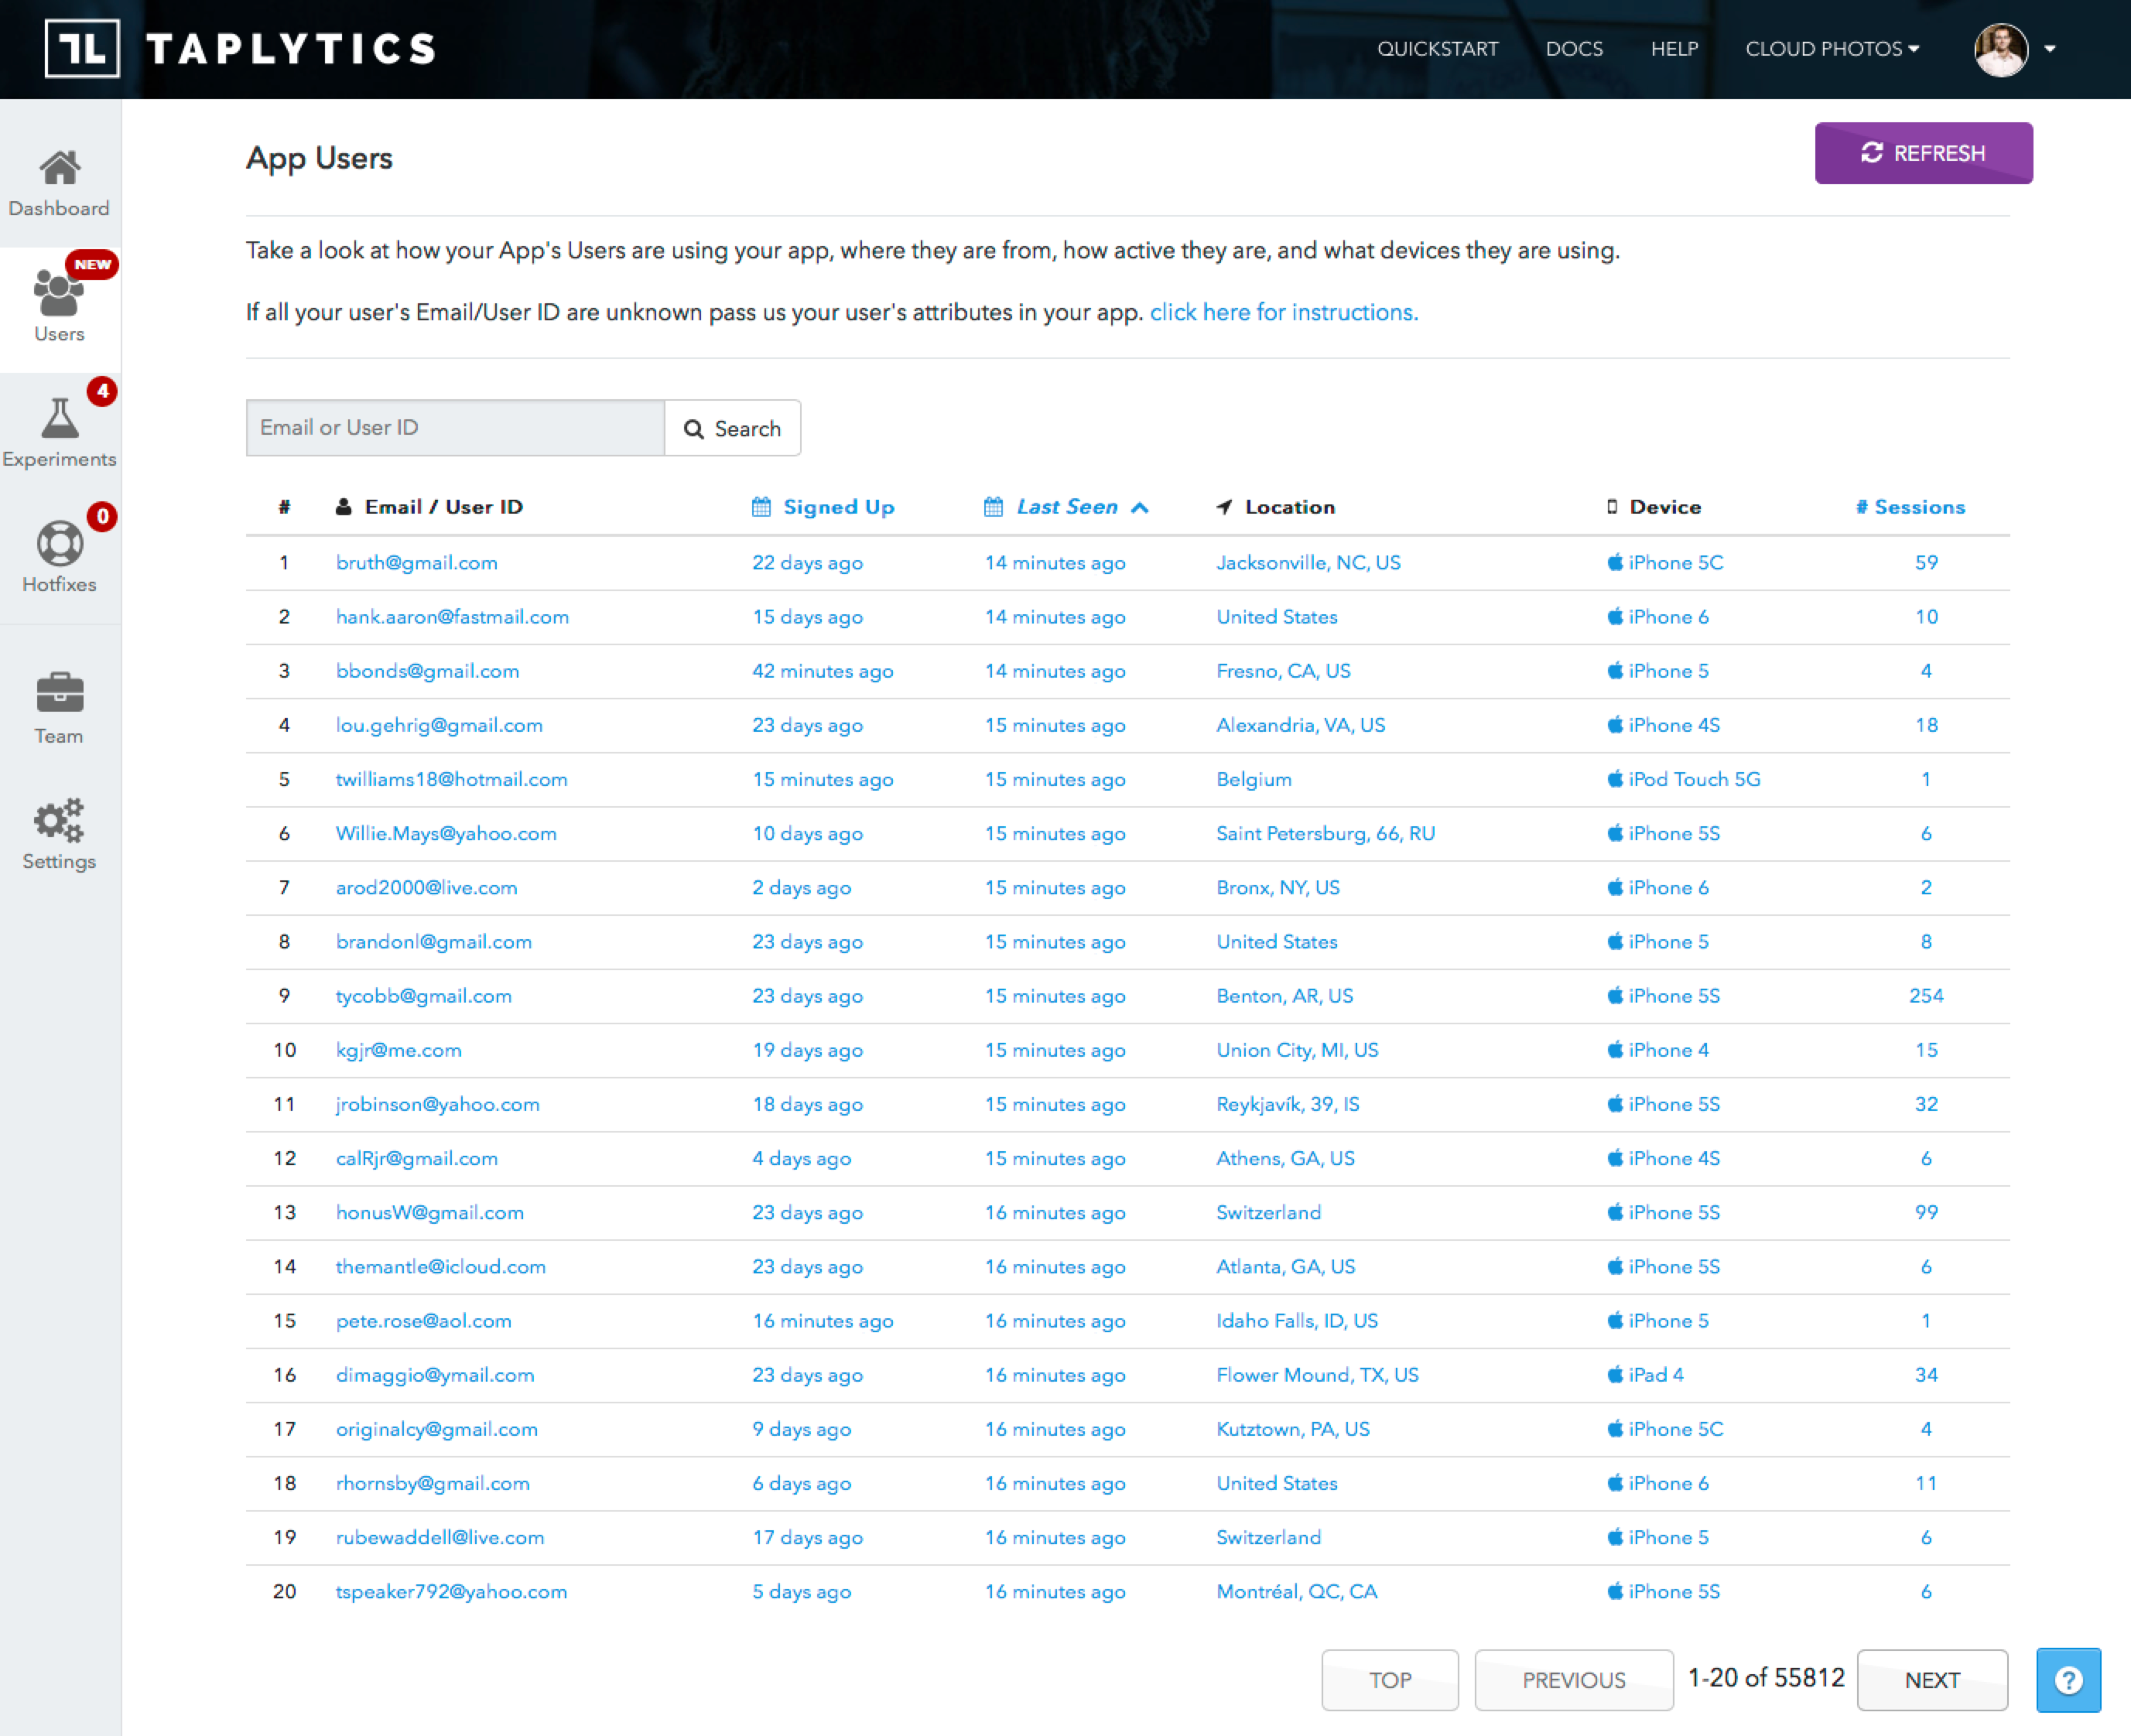
Task: Click the blue help question icon
Action: point(2067,1679)
